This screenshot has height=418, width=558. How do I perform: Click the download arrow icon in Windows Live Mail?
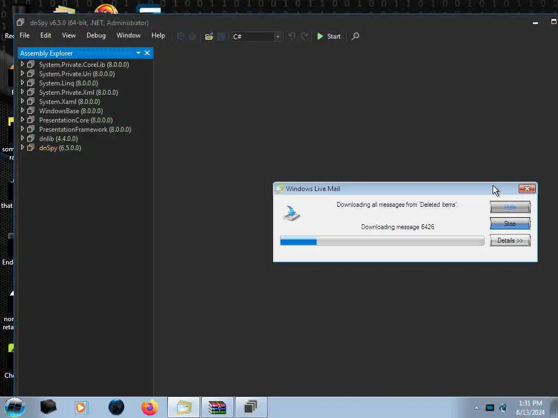click(x=292, y=213)
